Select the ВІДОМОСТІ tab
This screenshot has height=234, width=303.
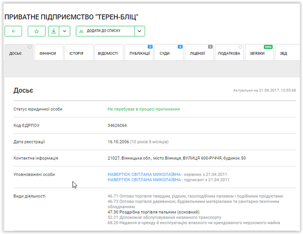(x=109, y=52)
